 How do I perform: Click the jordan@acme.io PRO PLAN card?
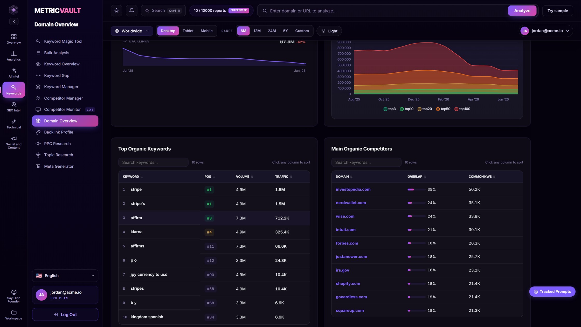65,295
